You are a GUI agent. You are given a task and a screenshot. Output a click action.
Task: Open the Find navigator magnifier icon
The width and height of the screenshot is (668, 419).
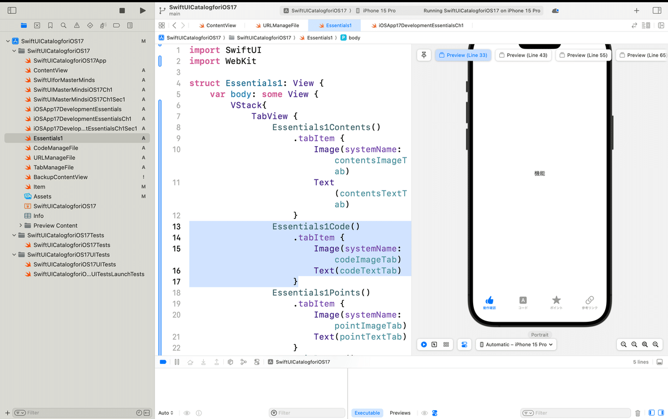63,26
